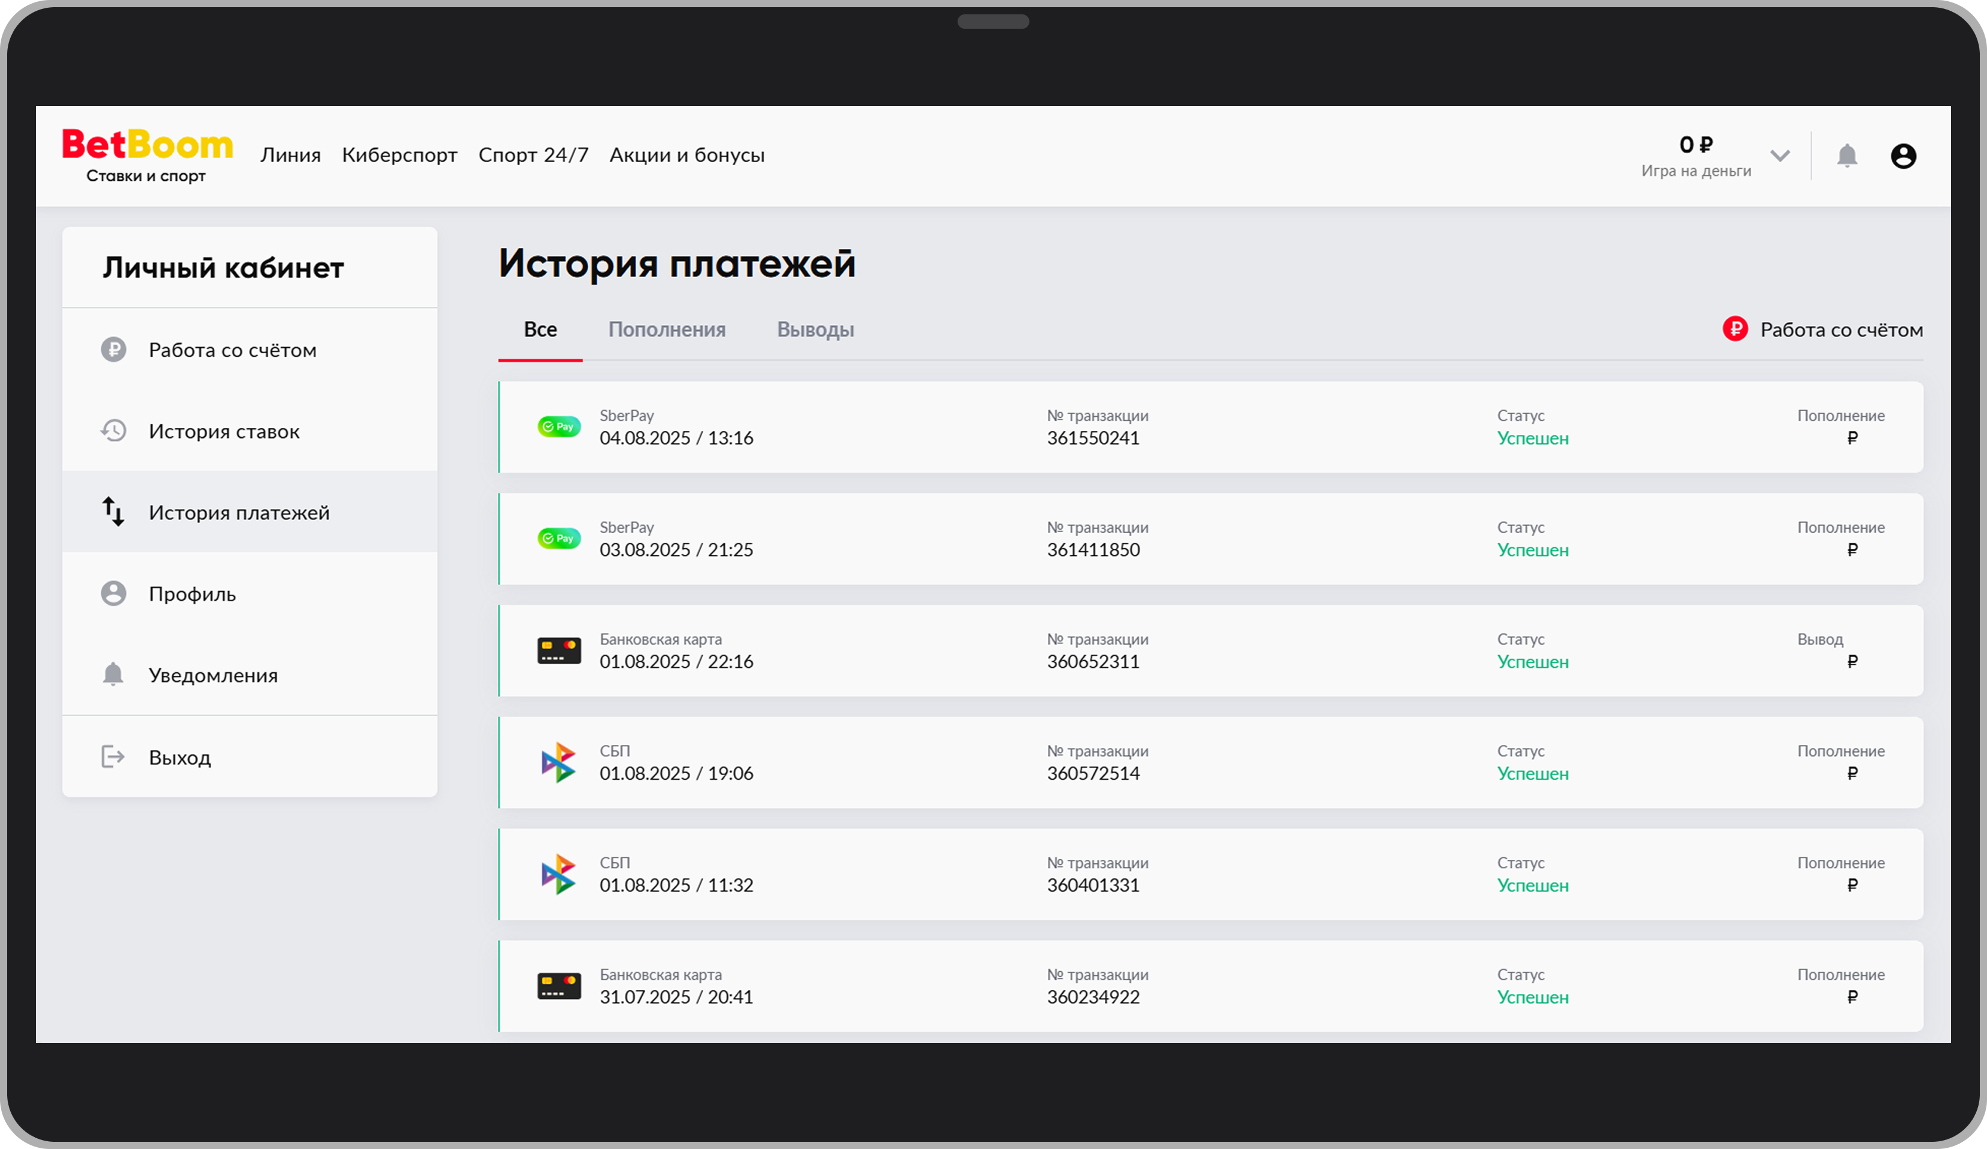Click the СБП icon of transaction 360572514
This screenshot has height=1149, width=1987.
558,762
